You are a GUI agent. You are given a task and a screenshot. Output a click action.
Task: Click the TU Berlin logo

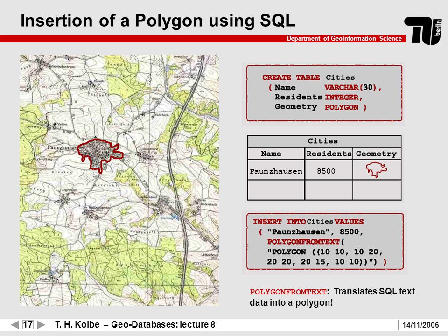tap(423, 31)
